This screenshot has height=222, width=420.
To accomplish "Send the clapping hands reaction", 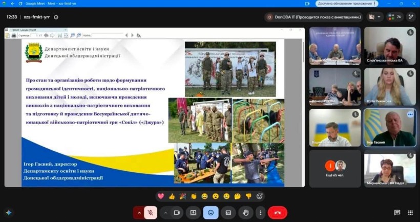I will click(x=194, y=196).
